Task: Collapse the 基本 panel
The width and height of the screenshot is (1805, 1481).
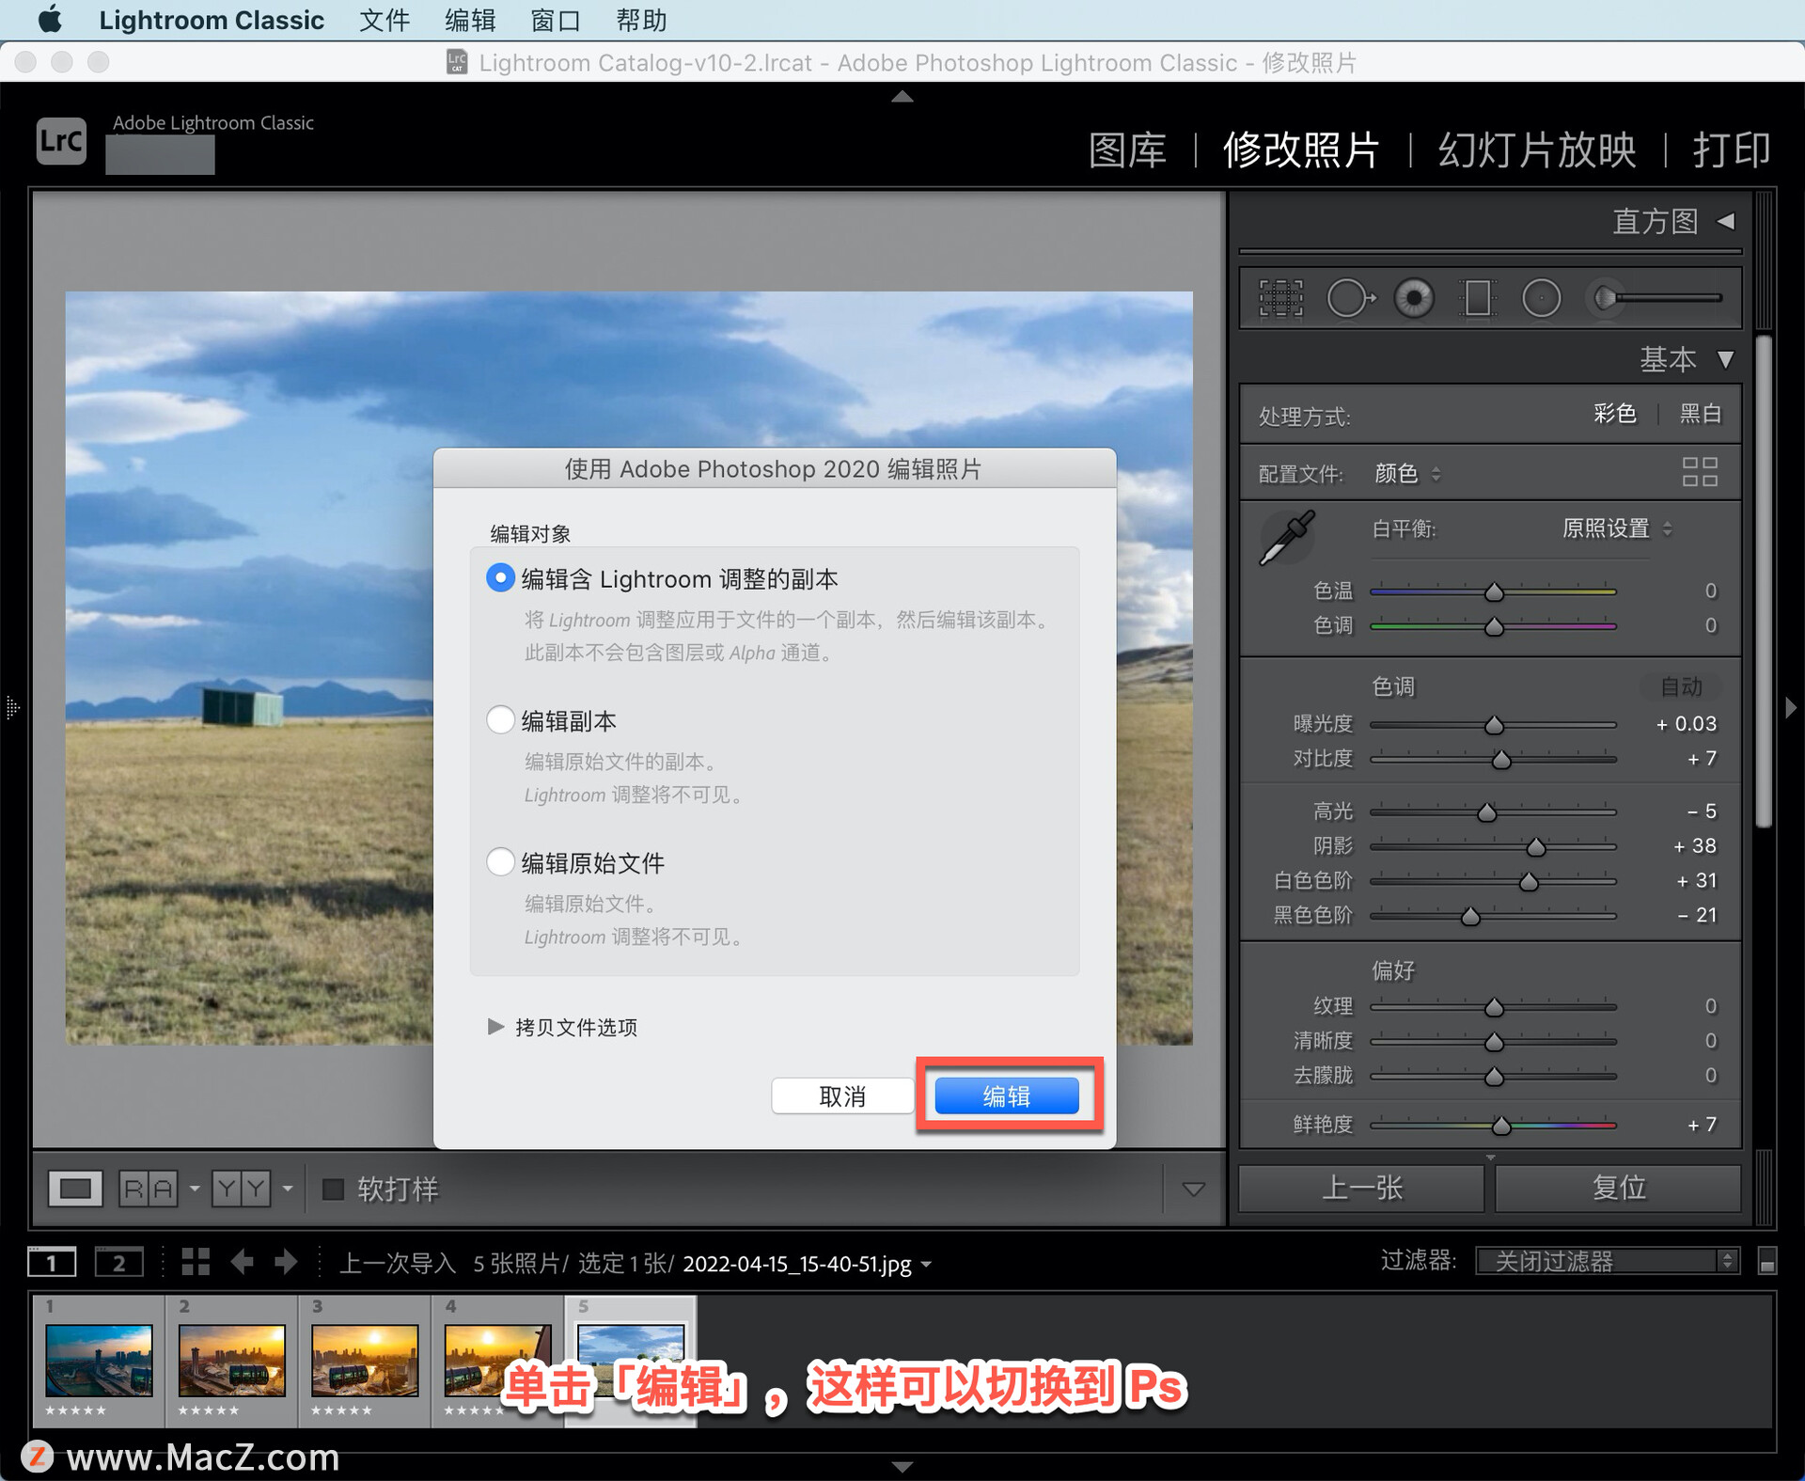Action: click(x=1725, y=359)
